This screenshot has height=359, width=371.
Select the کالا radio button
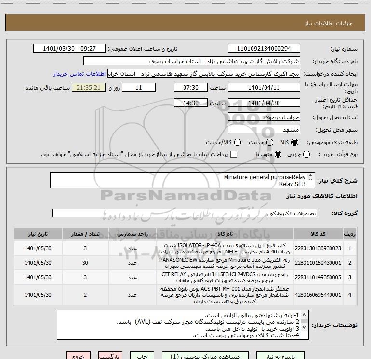(295, 142)
